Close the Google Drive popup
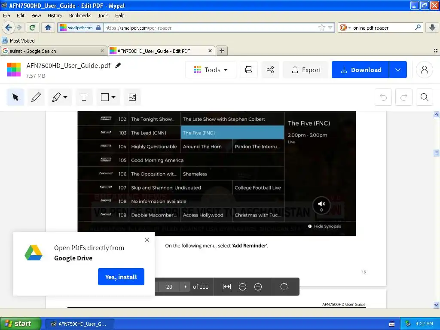440x330 pixels. tap(147, 240)
